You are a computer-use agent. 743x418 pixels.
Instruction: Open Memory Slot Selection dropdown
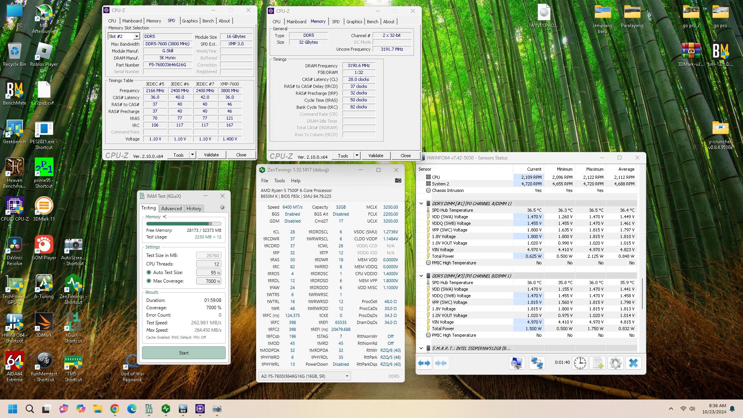136,36
